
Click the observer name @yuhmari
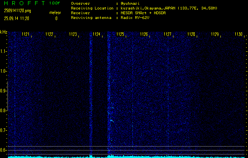click(x=130, y=4)
